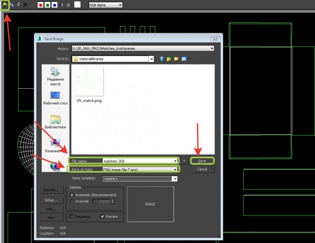
Task: Click the white color swatch in toolbar
Action: click(77, 4)
